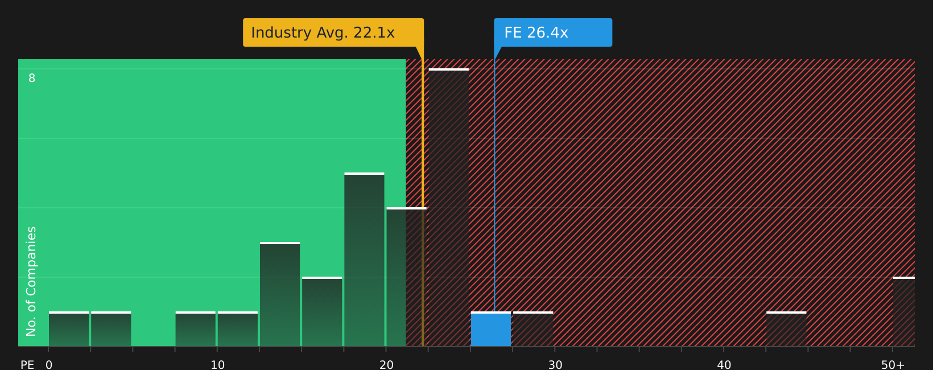Click the bar spanning PE 27.5 to 30
The width and height of the screenshot is (933, 370).
click(533, 329)
